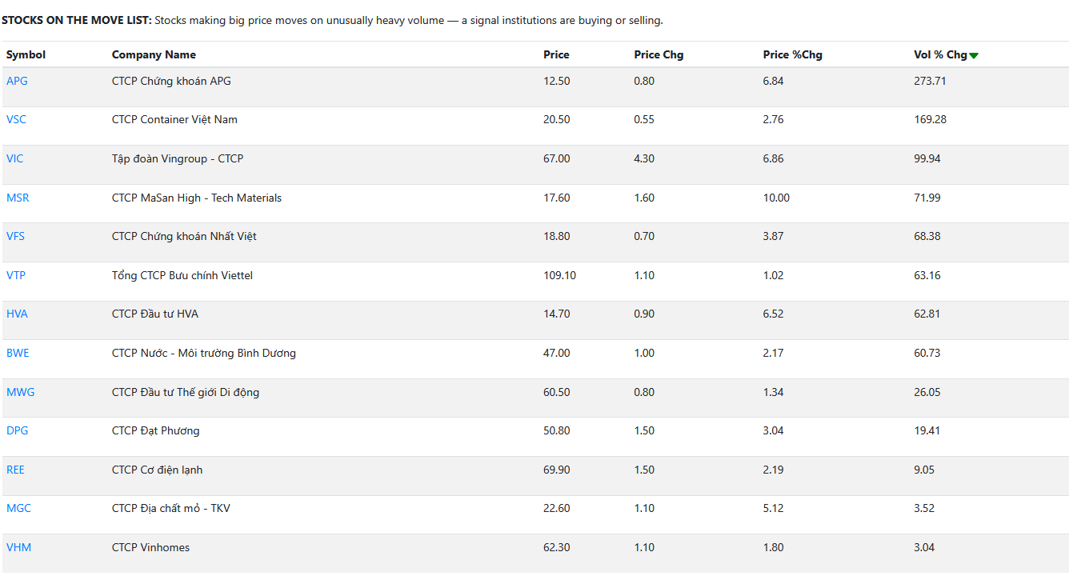
Task: Click MGC price percent change 5.12
Action: pyautogui.click(x=773, y=508)
